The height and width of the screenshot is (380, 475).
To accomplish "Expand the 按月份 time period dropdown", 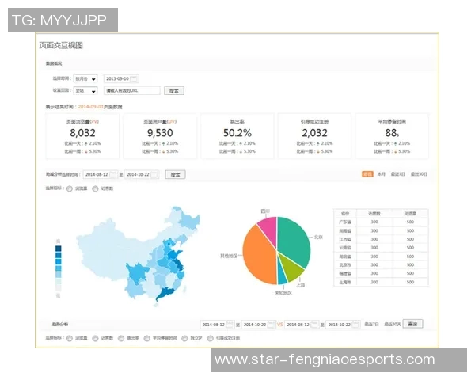I will coord(85,78).
